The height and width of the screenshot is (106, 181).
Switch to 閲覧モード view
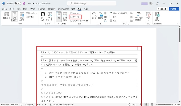coord(7,16)
